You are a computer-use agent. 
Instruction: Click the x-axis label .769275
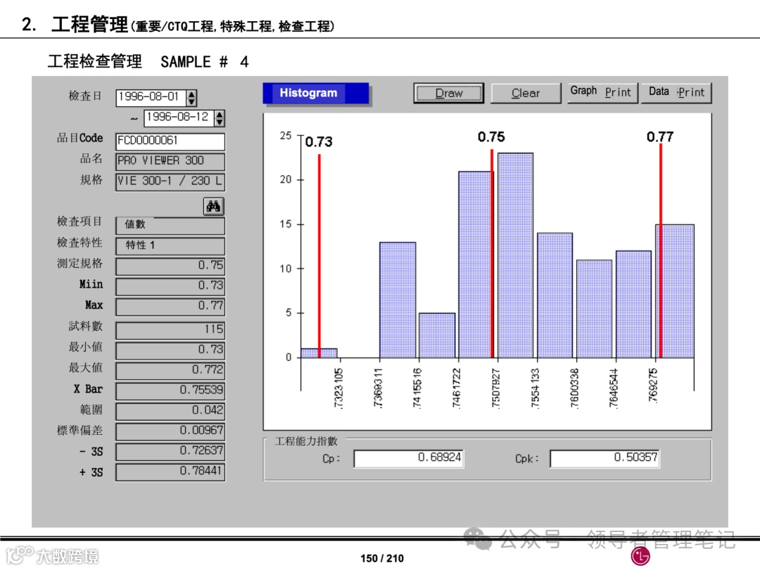653,385
